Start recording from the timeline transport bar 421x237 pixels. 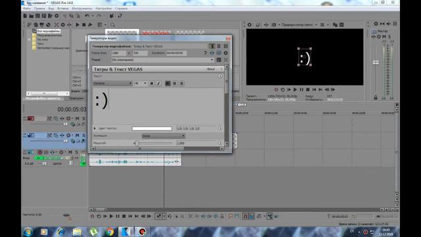[92, 216]
